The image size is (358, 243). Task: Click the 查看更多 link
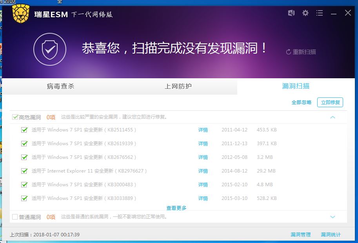pos(176,208)
